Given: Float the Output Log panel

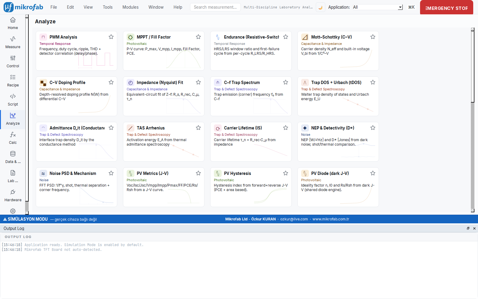Looking at the screenshot, I should point(468,228).
